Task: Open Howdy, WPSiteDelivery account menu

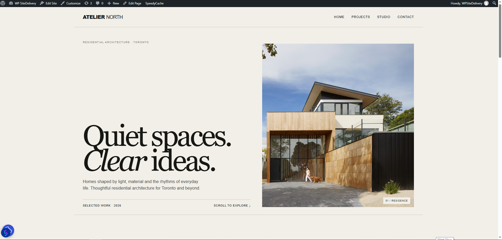Action: pyautogui.click(x=469, y=3)
